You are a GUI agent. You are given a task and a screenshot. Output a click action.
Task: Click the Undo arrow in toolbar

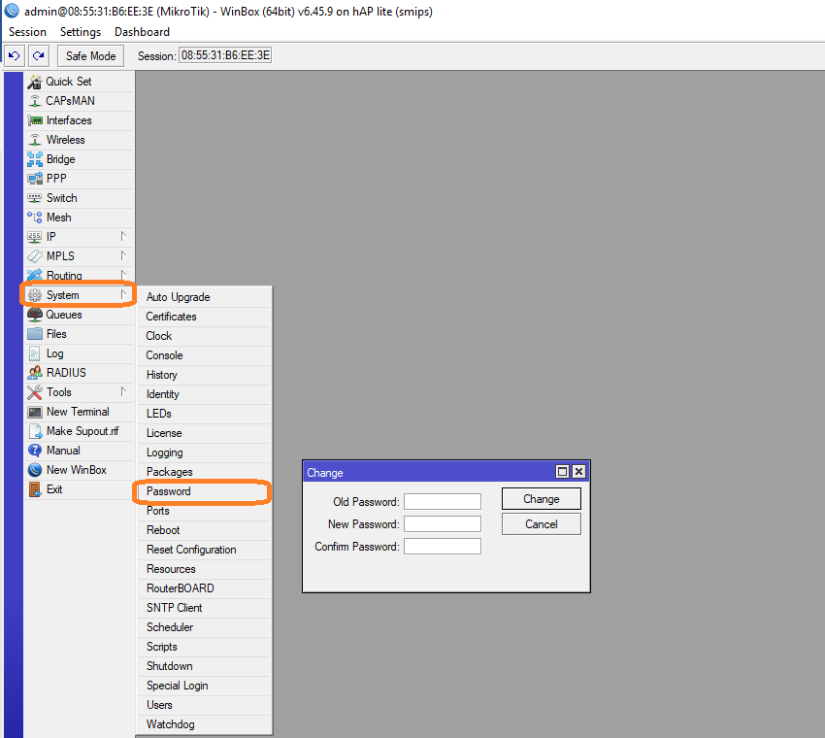point(15,56)
